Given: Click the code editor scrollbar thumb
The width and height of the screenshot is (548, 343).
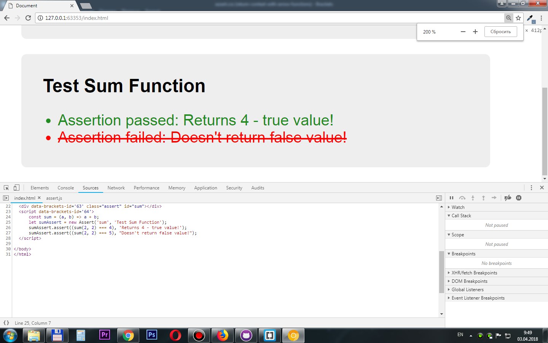Looking at the screenshot, I should tap(441, 272).
